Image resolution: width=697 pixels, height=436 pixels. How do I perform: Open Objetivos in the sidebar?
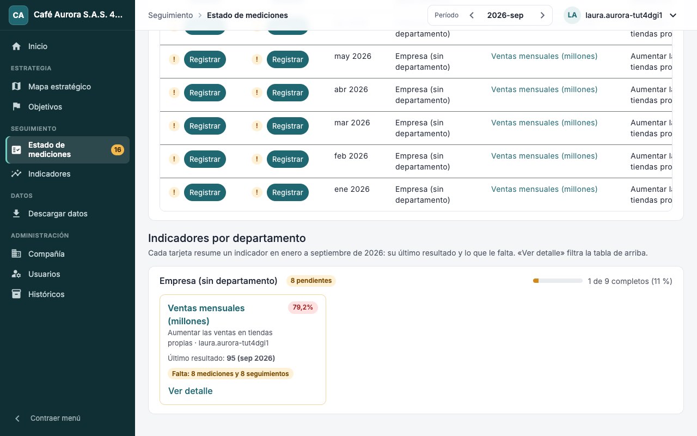coord(68,107)
